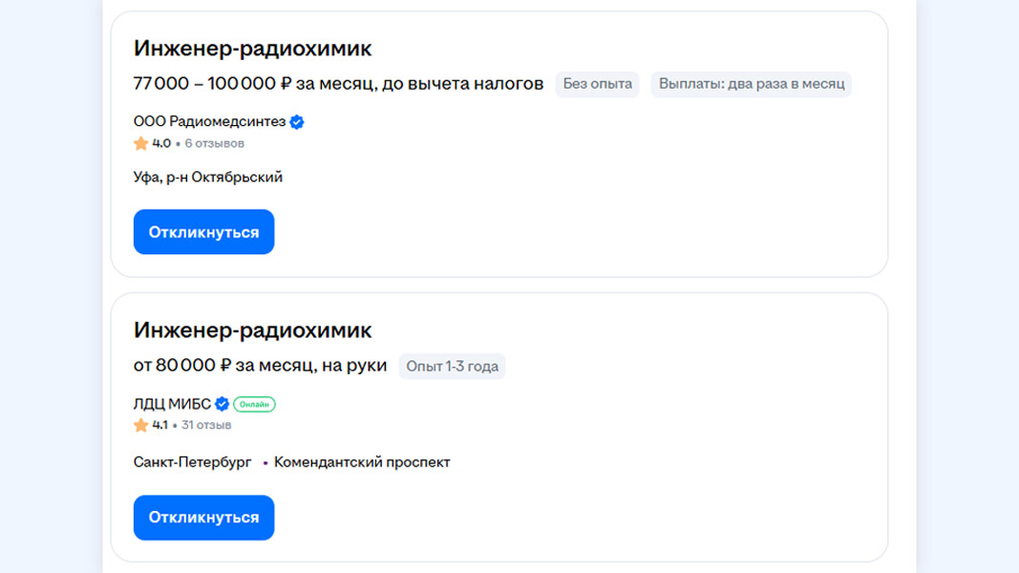Click the Без опыта tag
The image size is (1019, 573).
pos(597,84)
